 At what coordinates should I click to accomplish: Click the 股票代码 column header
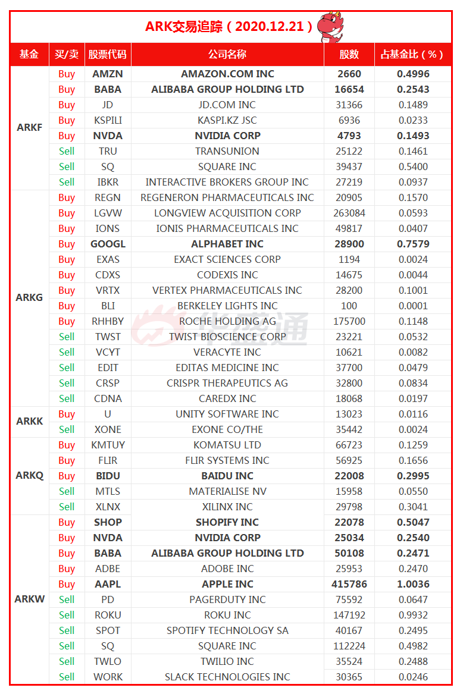pos(107,55)
